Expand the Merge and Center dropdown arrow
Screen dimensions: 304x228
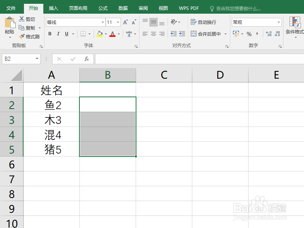coord(225,34)
